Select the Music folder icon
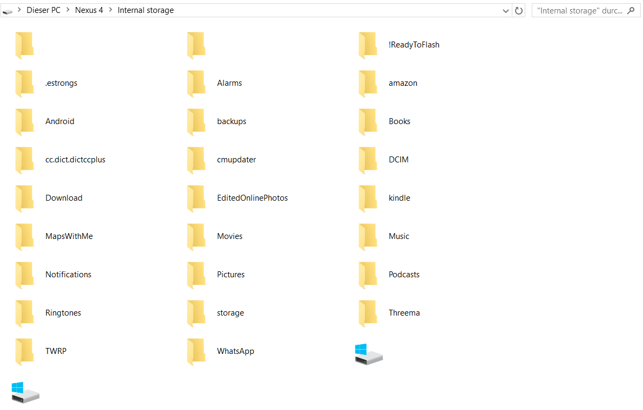643x410 pixels. tap(368, 237)
